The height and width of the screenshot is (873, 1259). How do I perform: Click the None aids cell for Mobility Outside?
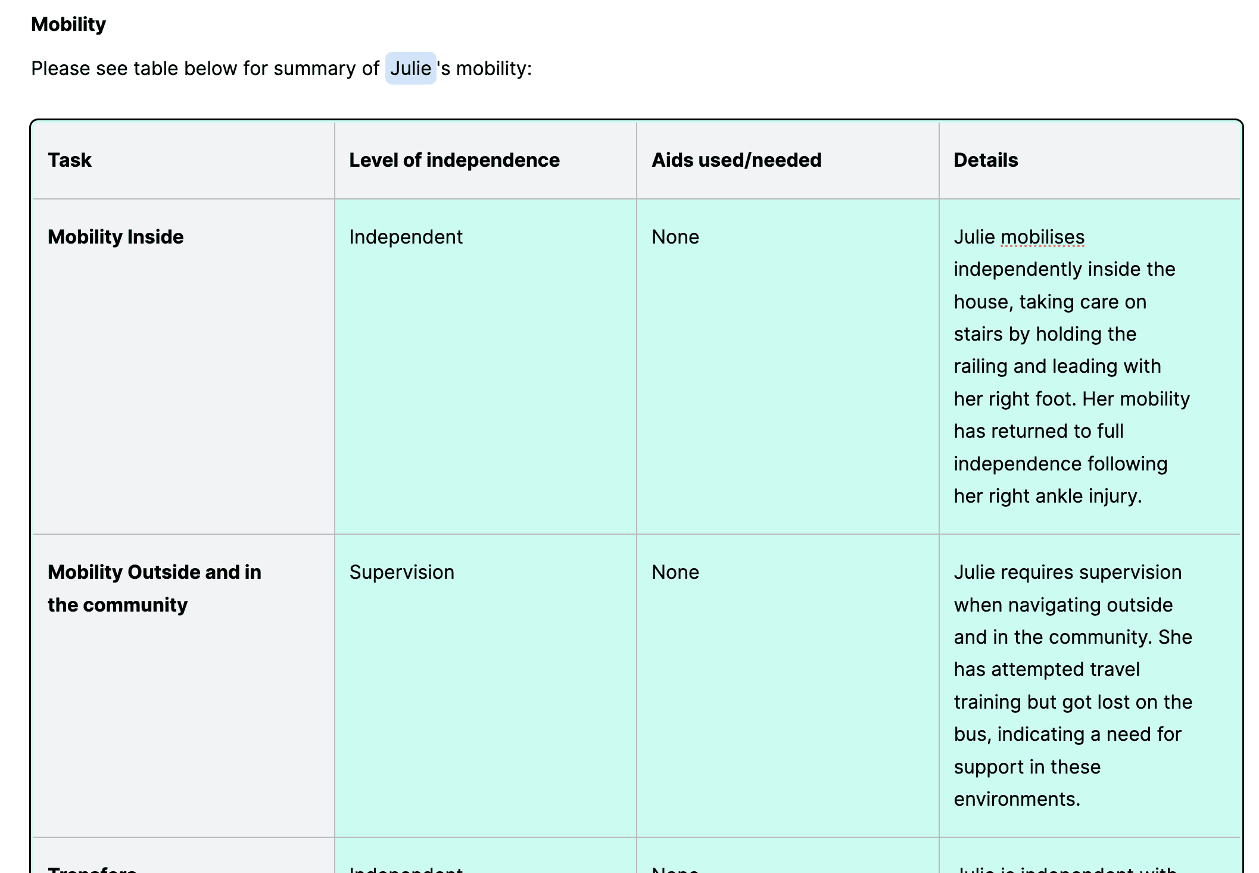(675, 572)
